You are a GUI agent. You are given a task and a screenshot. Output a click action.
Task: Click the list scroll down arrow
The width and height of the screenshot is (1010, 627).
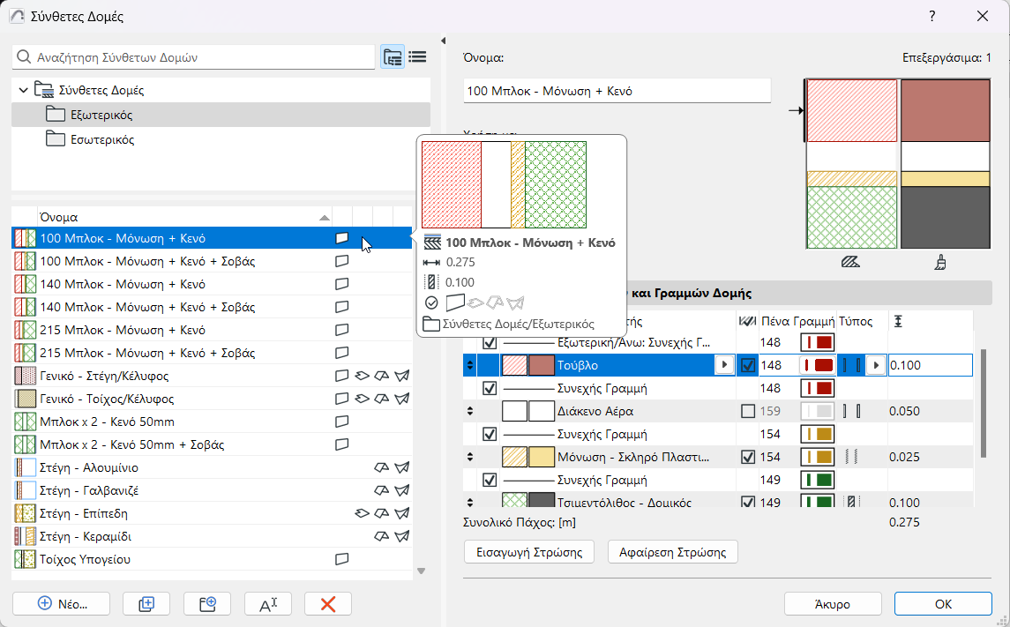click(422, 571)
